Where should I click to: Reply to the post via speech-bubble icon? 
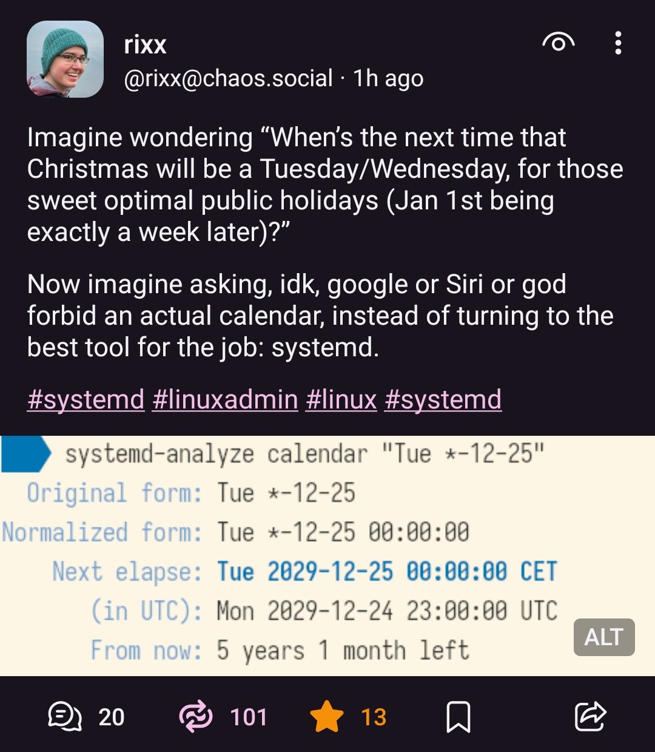pyautogui.click(x=65, y=717)
